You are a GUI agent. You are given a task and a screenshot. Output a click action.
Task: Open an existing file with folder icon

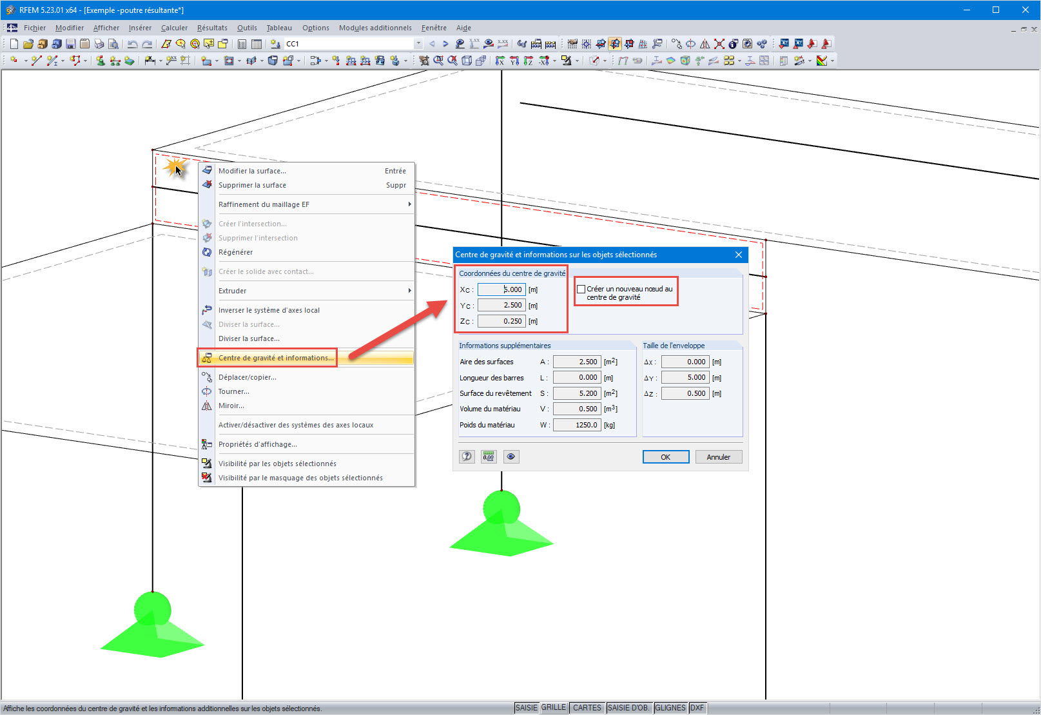pyautogui.click(x=28, y=44)
